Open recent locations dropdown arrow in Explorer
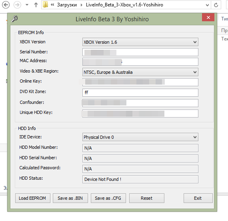The height and width of the screenshot is (221, 228). [x=27, y=5]
